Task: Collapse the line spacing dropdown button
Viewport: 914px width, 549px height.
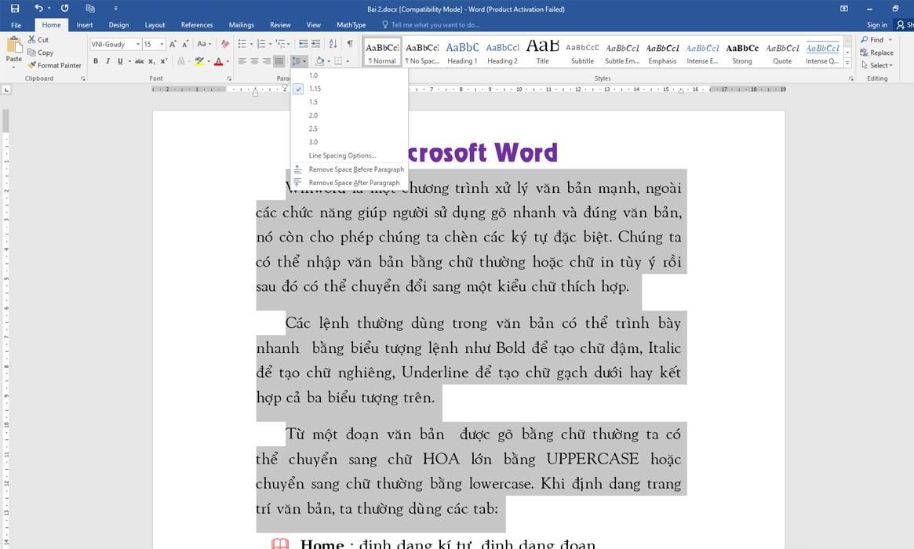Action: tap(299, 61)
